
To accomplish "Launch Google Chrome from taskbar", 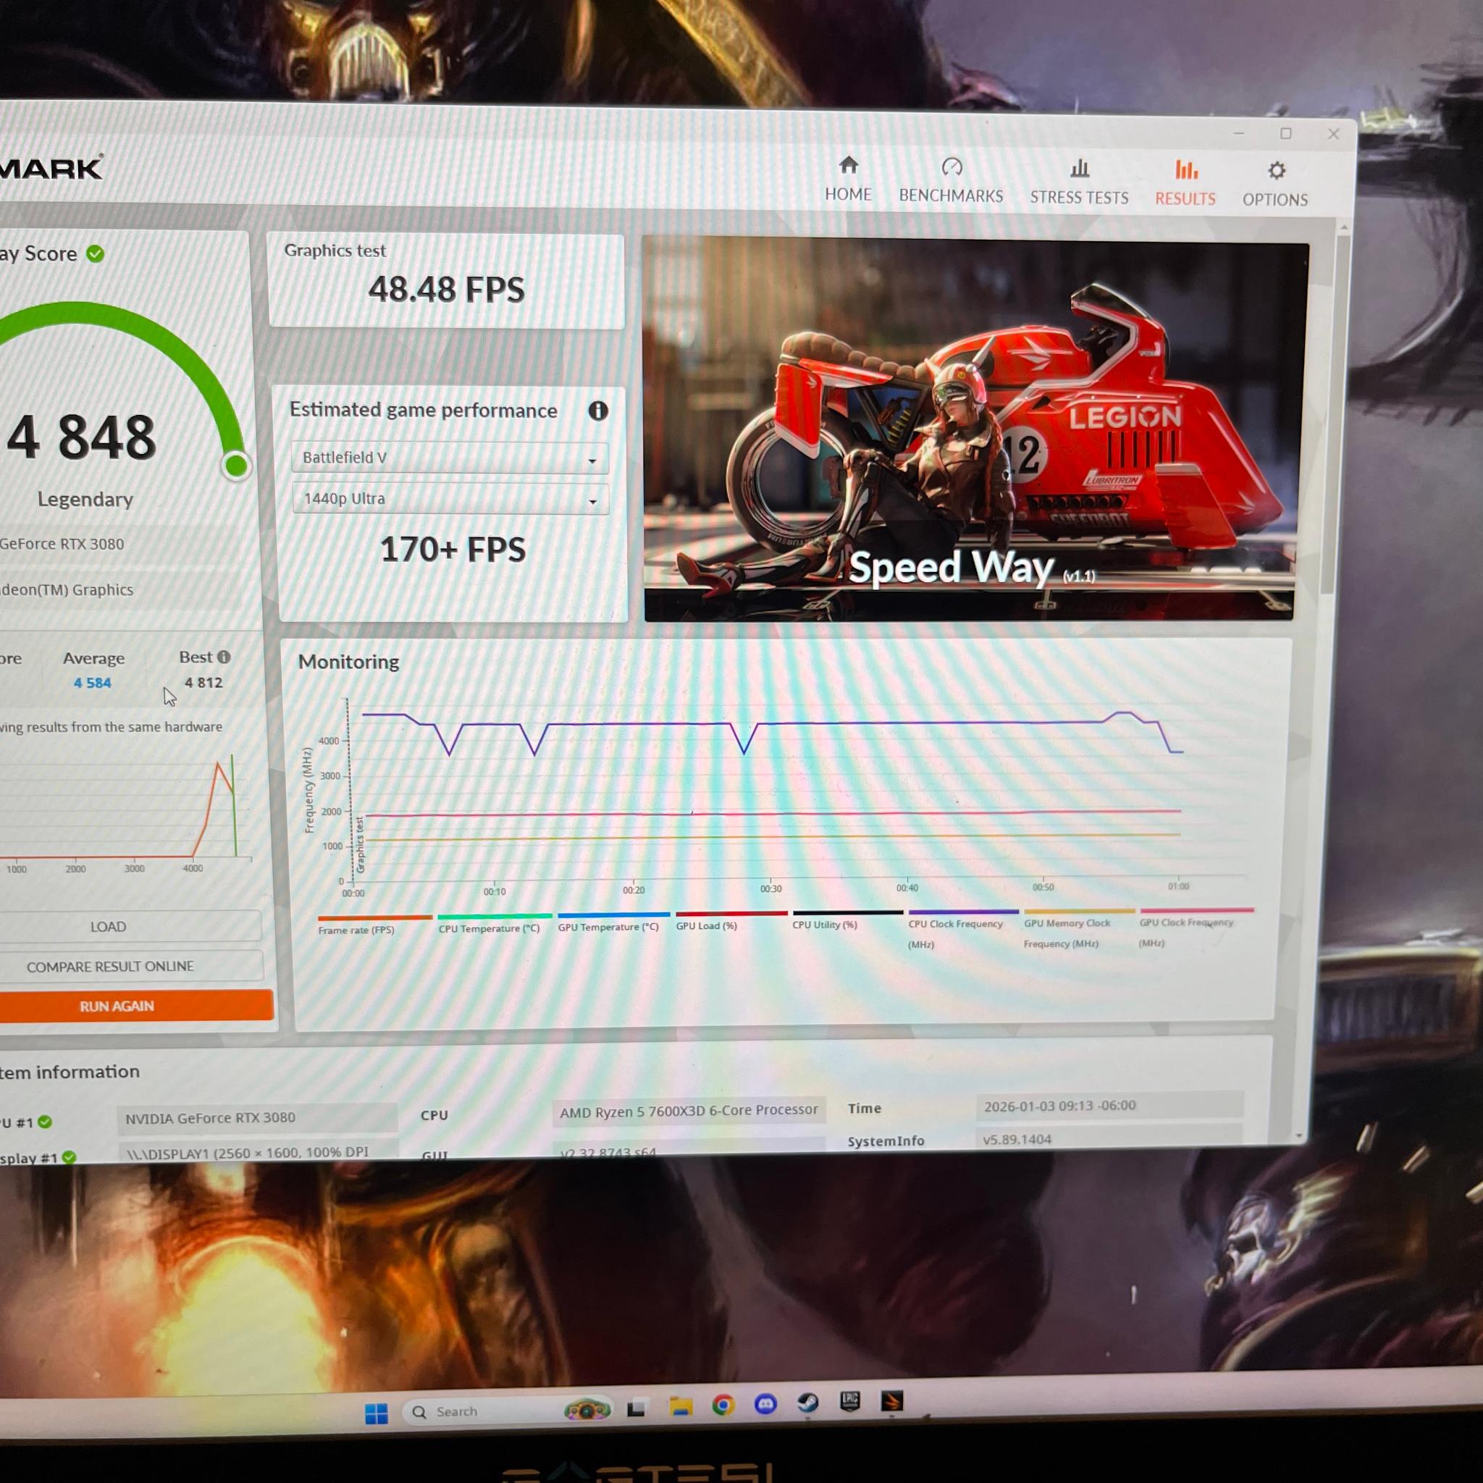I will tap(723, 1406).
